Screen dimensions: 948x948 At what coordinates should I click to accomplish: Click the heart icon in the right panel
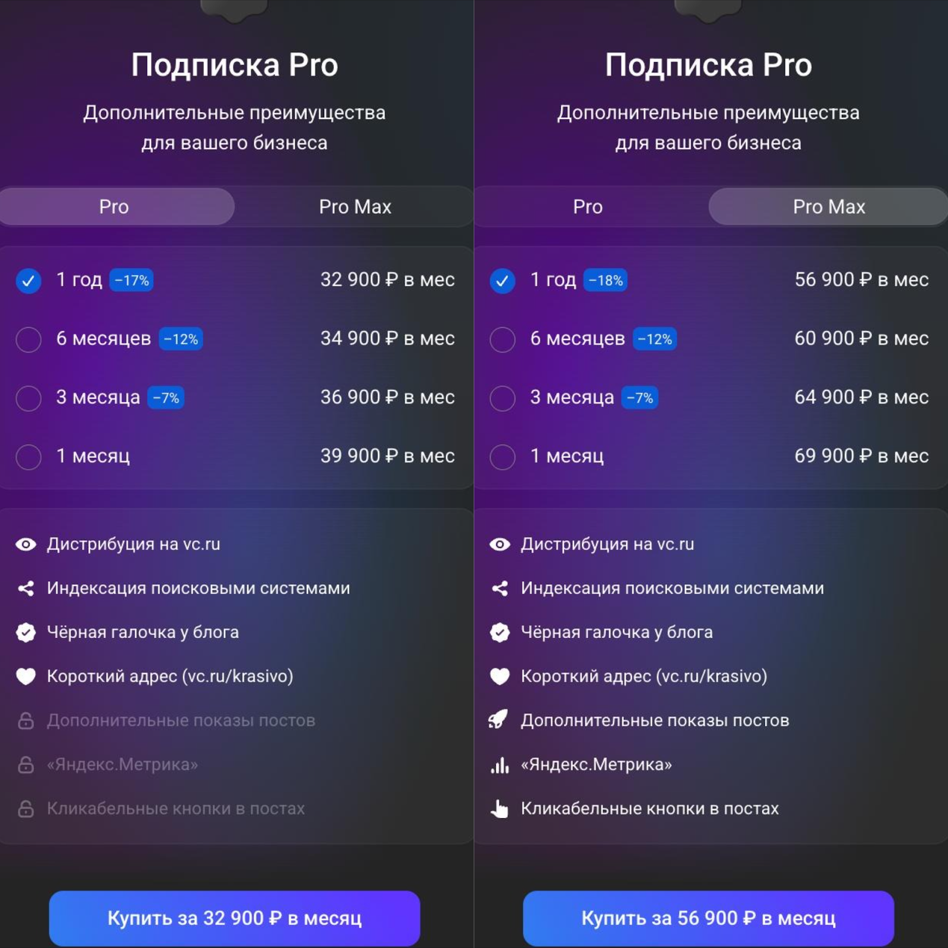[499, 676]
